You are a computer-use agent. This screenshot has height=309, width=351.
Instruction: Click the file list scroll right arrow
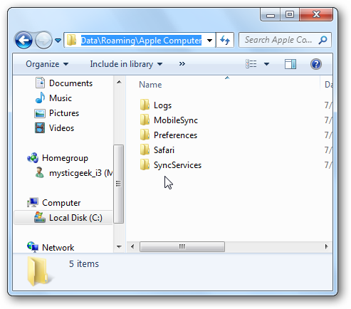(327, 246)
